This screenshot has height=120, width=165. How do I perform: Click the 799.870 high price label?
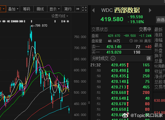[x=41, y=26]
